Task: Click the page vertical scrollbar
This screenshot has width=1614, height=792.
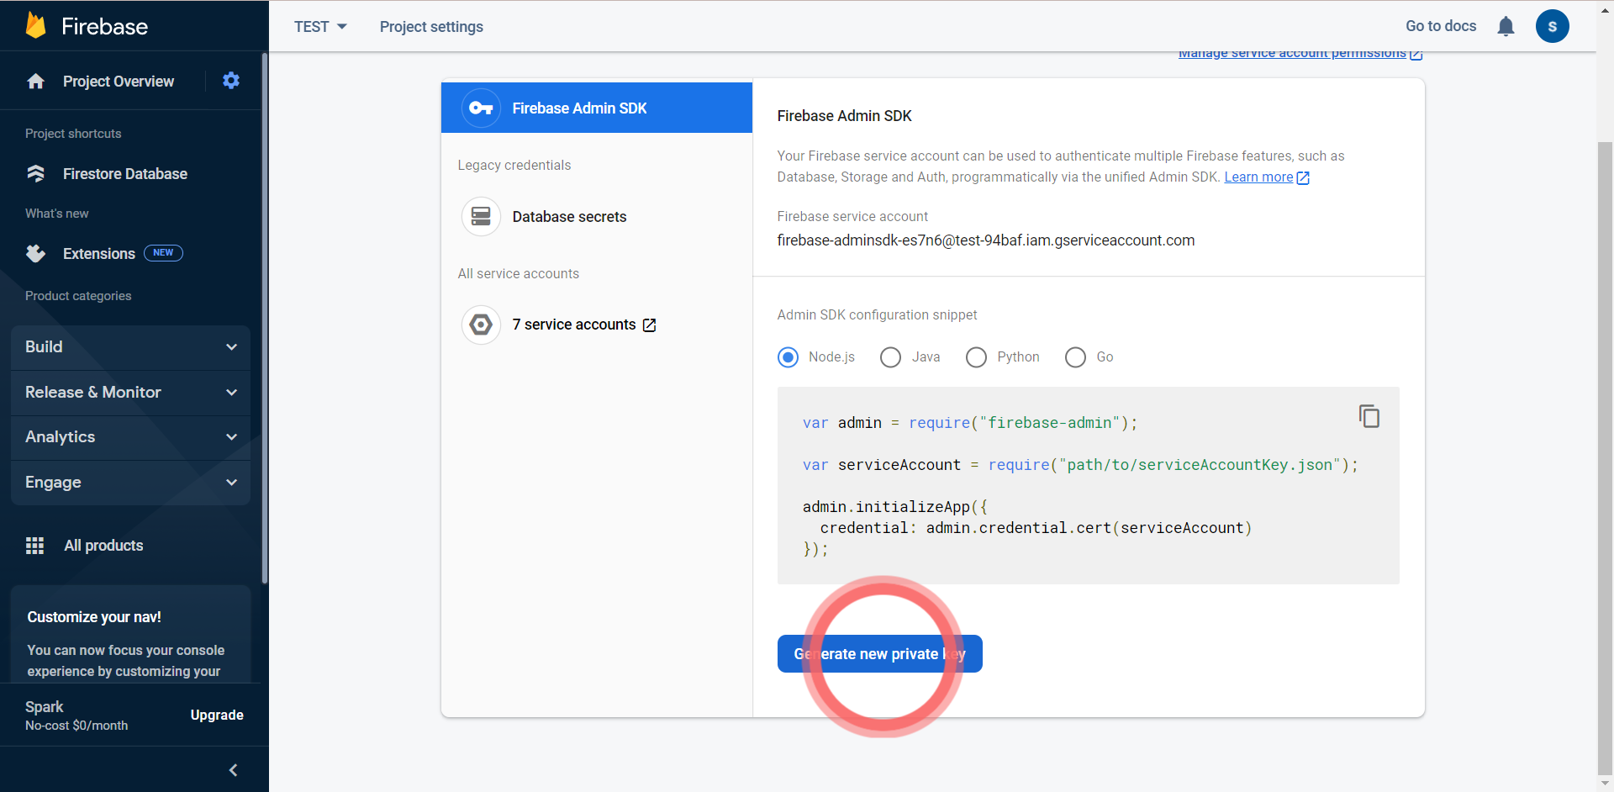Action: tap(1605, 458)
